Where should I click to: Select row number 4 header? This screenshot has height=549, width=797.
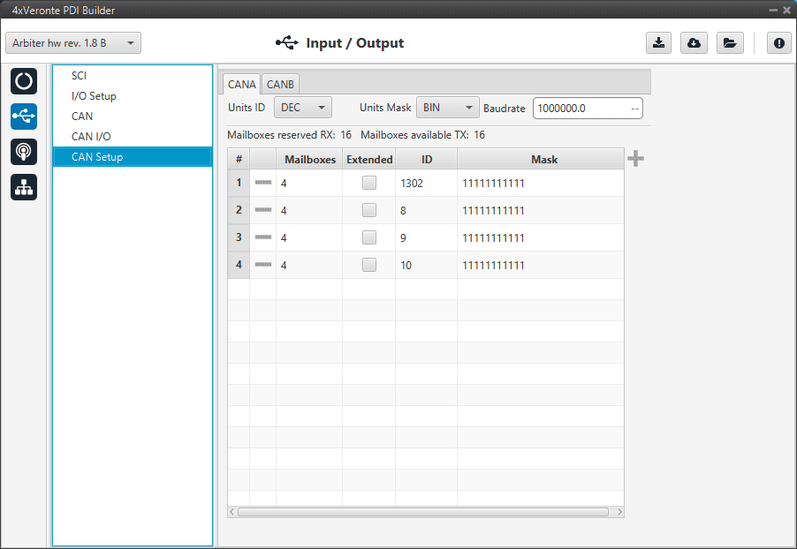tap(239, 265)
